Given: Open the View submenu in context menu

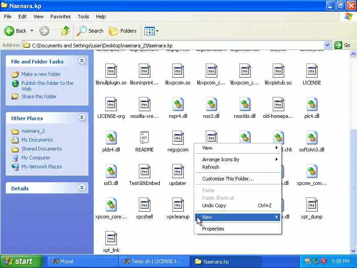Looking at the screenshot, I should pyautogui.click(x=238, y=148).
